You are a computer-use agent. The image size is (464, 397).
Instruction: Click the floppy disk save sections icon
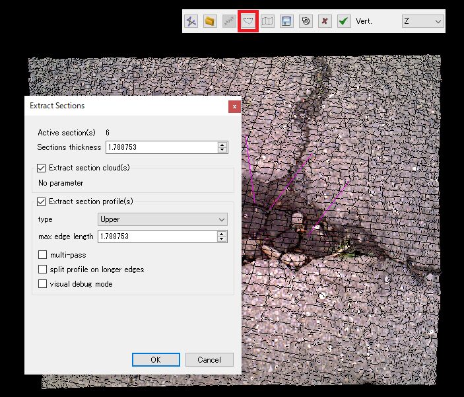tap(286, 21)
